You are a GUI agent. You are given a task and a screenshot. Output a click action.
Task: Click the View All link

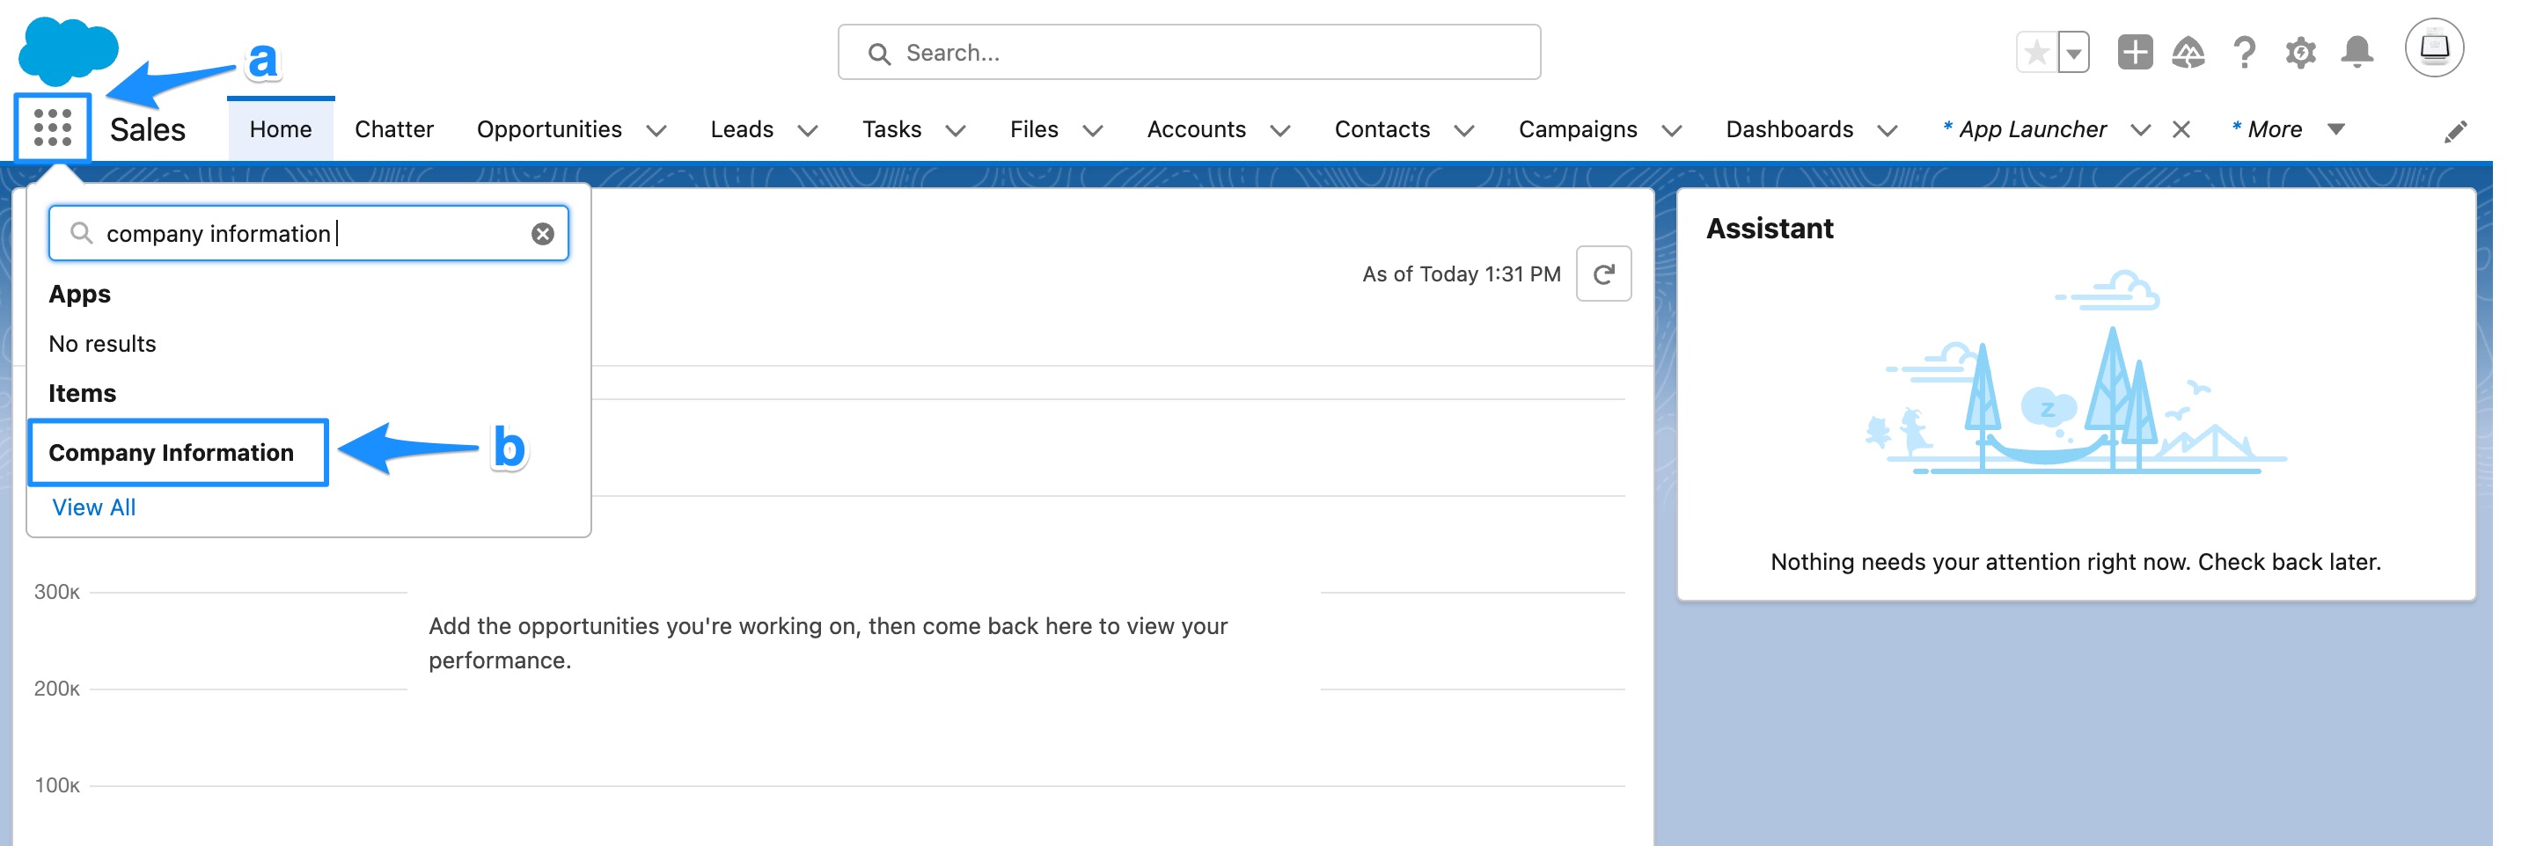pos(93,507)
